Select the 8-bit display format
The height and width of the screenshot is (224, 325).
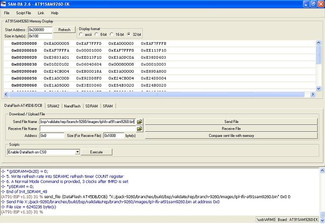pos(96,34)
